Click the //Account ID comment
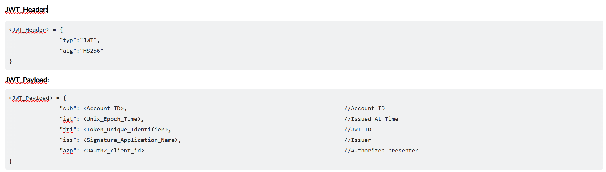606x172 pixels. [x=364, y=109]
